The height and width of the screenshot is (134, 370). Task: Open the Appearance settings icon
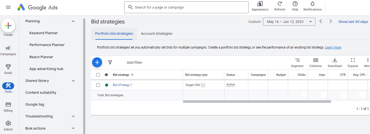tap(260, 4)
